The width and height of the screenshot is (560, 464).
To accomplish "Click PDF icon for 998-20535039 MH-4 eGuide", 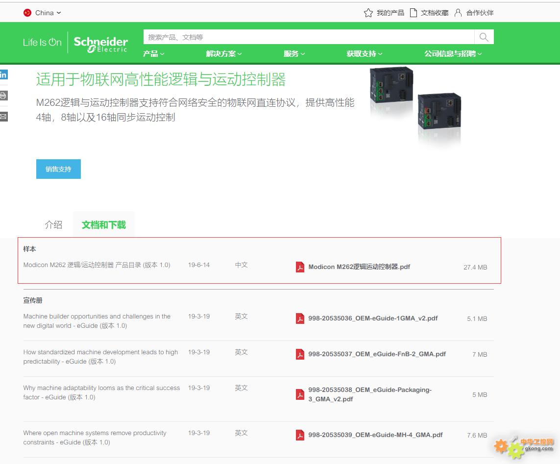I will tap(300, 435).
